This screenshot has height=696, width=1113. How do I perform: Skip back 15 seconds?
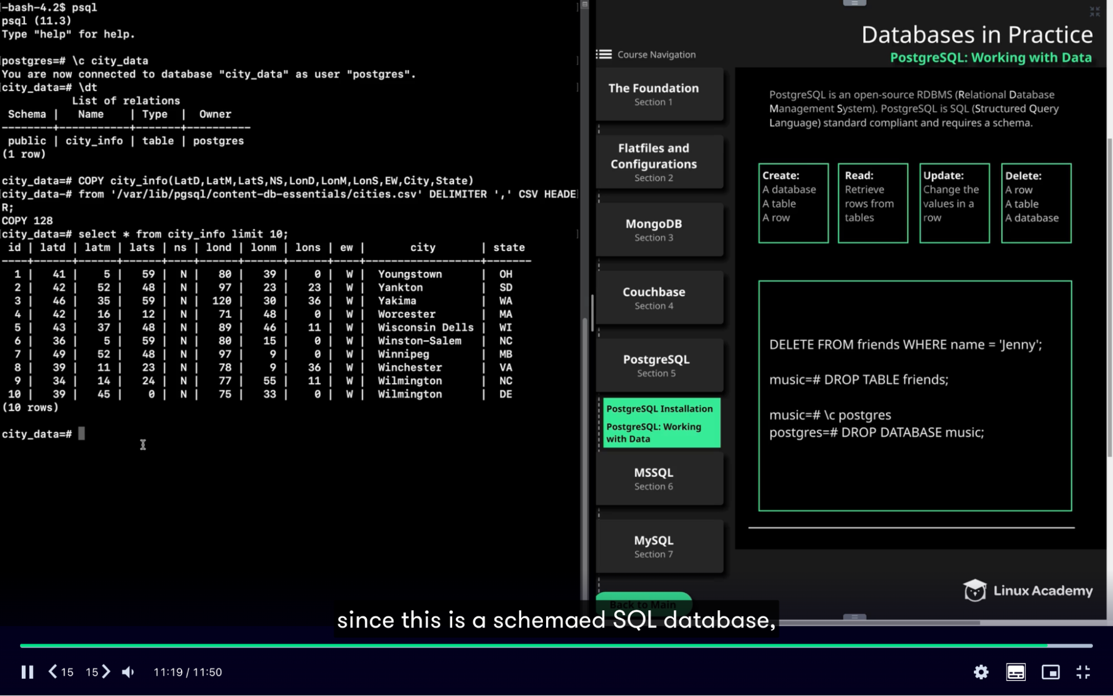tap(61, 672)
